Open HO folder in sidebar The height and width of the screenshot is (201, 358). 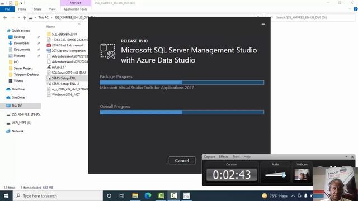16,62
